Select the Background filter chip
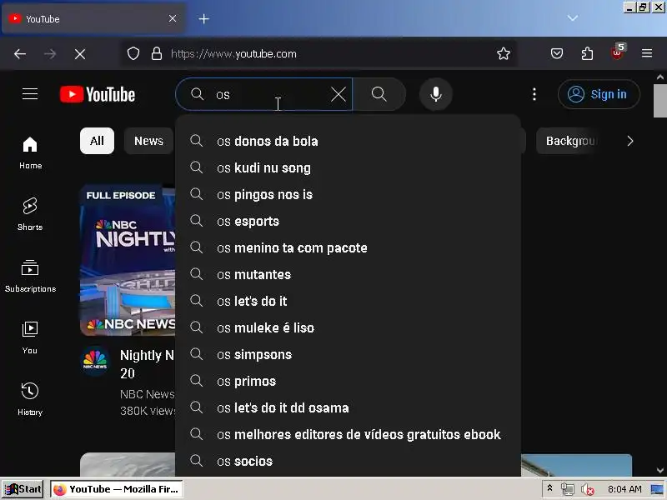Image resolution: width=667 pixels, height=500 pixels. (569, 141)
